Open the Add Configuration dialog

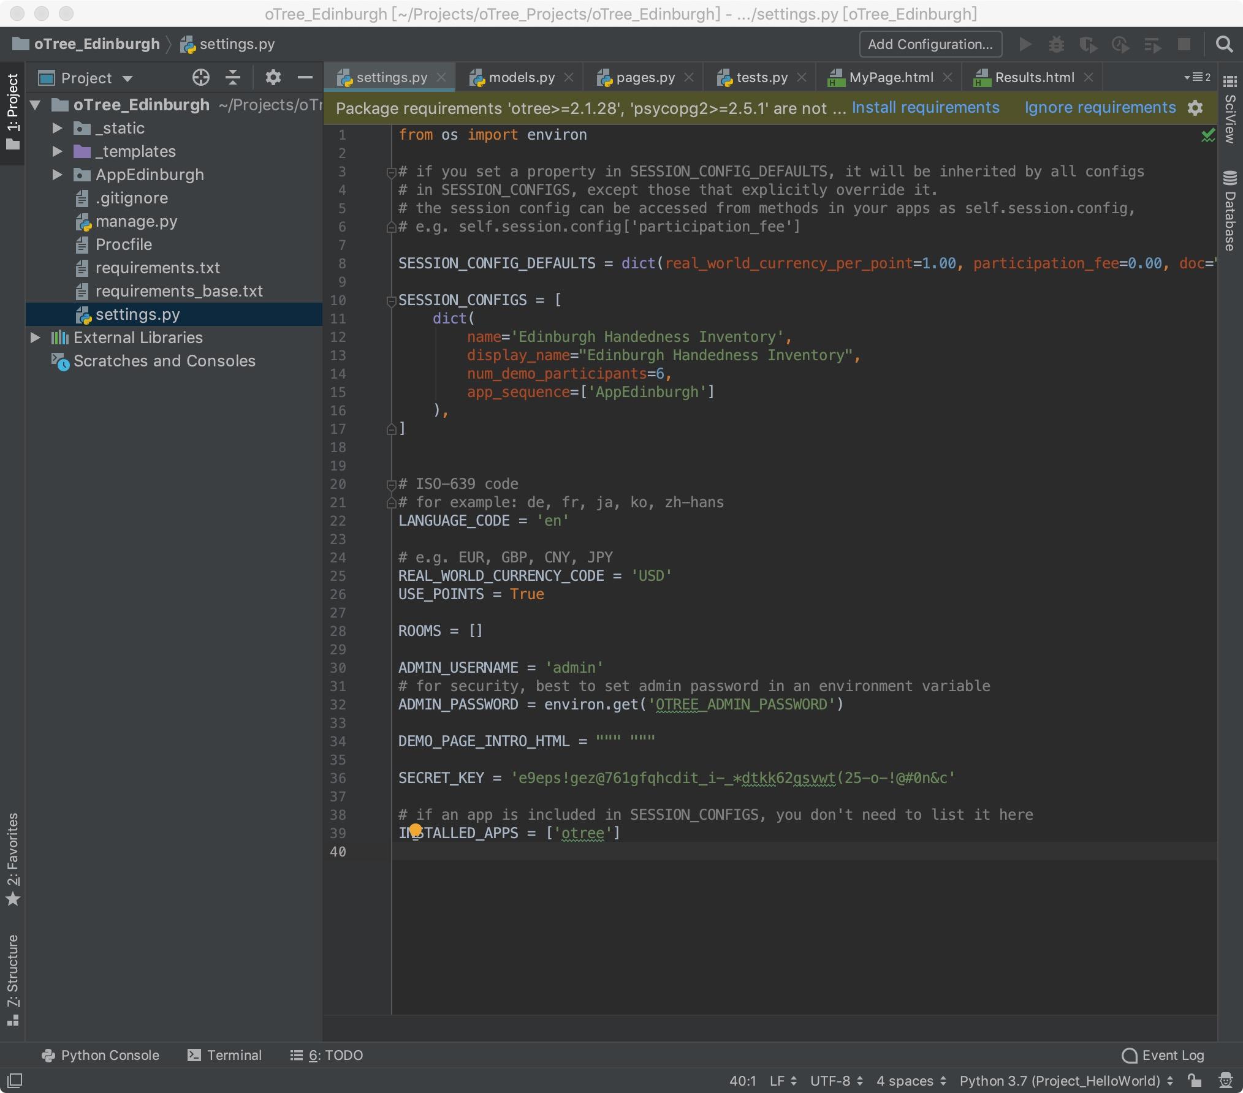point(929,44)
